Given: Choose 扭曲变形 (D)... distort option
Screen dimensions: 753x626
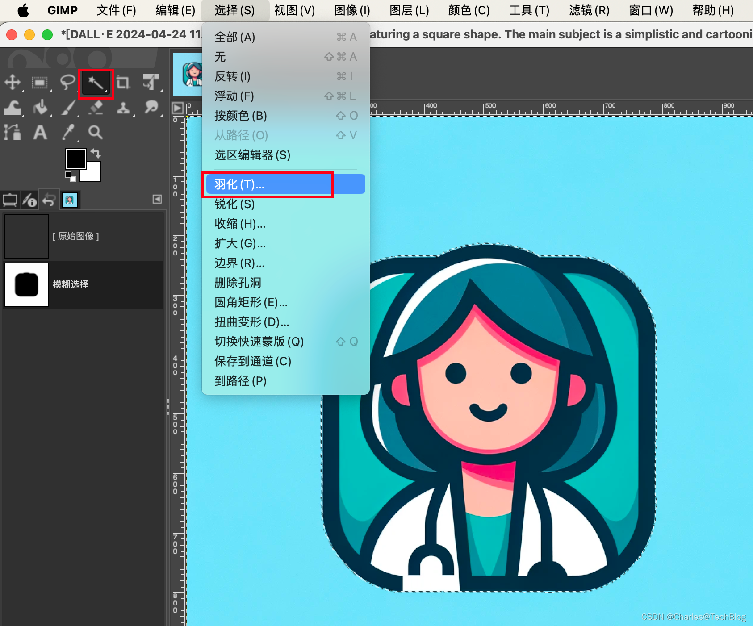Looking at the screenshot, I should click(285, 322).
